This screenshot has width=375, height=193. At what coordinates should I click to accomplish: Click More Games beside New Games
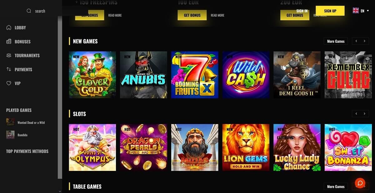tap(336, 41)
